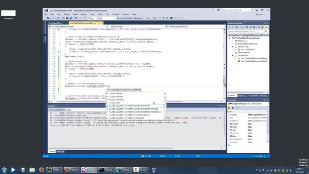Open the Server Explorer side tab
This screenshot has height=174, width=309.
[x=45, y=28]
